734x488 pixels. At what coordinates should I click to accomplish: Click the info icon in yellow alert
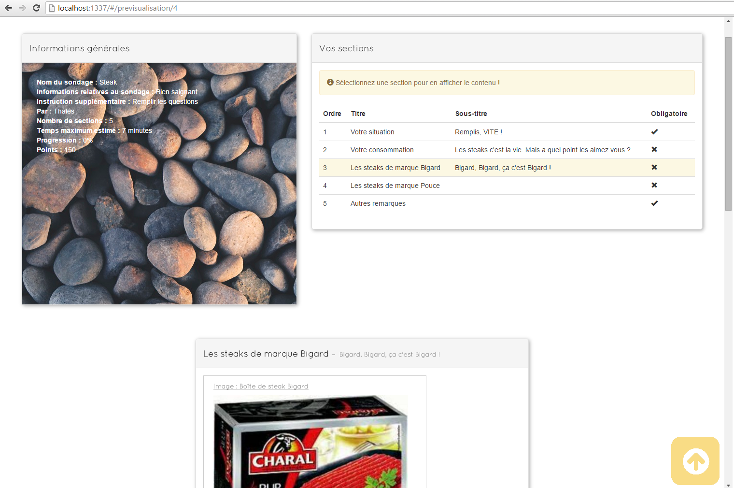(x=330, y=82)
